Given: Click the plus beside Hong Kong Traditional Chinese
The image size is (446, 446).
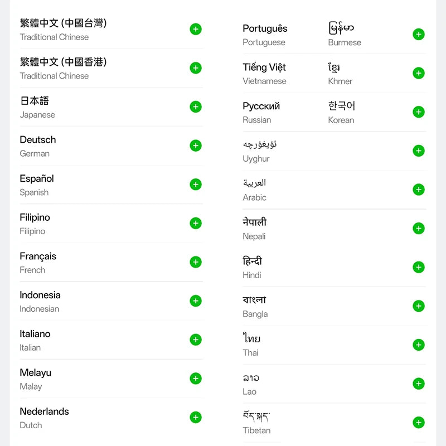Looking at the screenshot, I should click(196, 68).
